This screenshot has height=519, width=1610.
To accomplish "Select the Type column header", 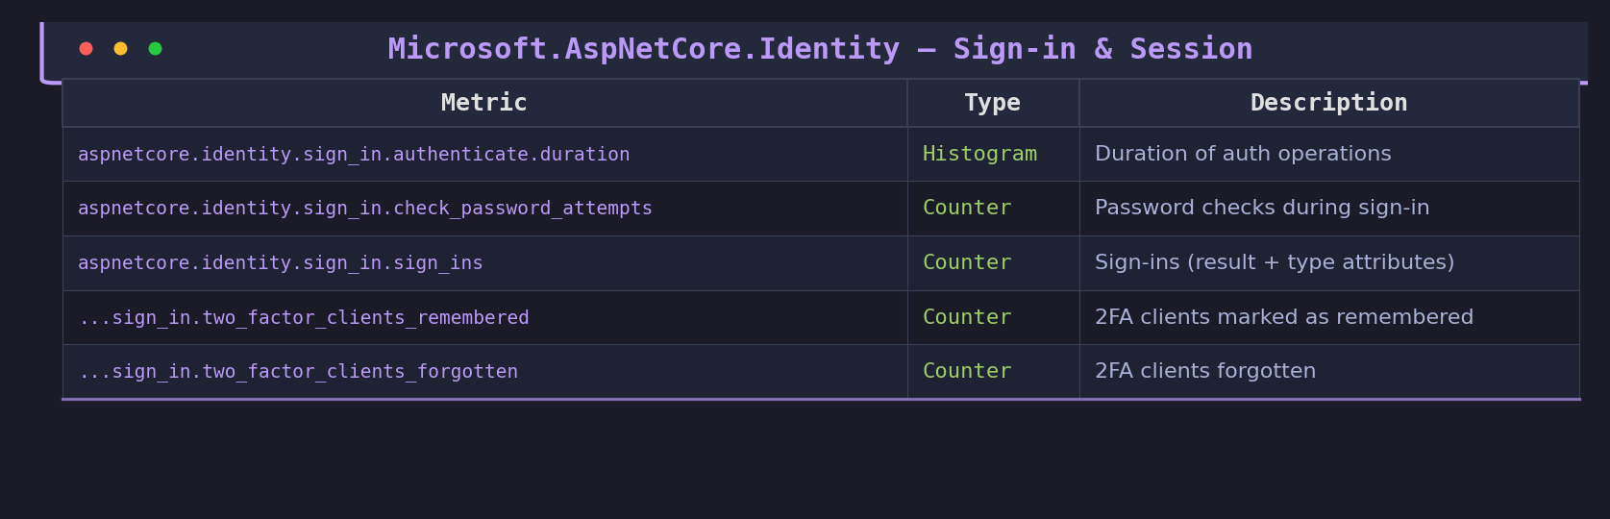I will pos(992,103).
